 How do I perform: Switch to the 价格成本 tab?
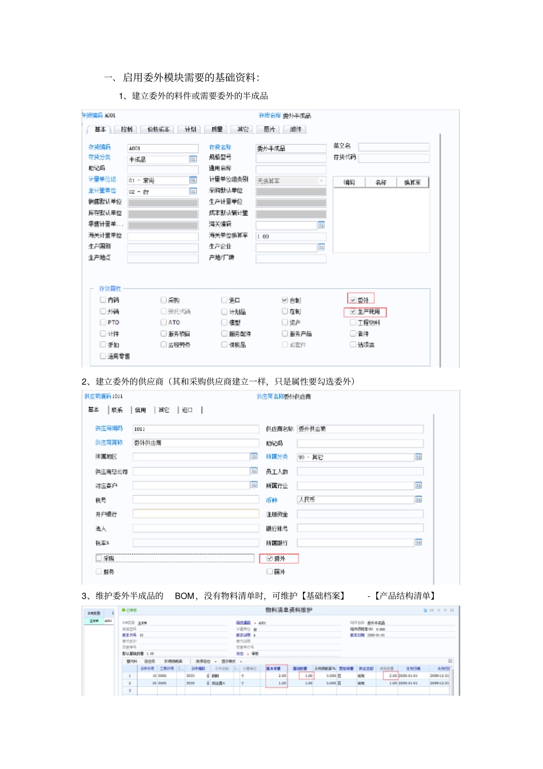click(158, 130)
